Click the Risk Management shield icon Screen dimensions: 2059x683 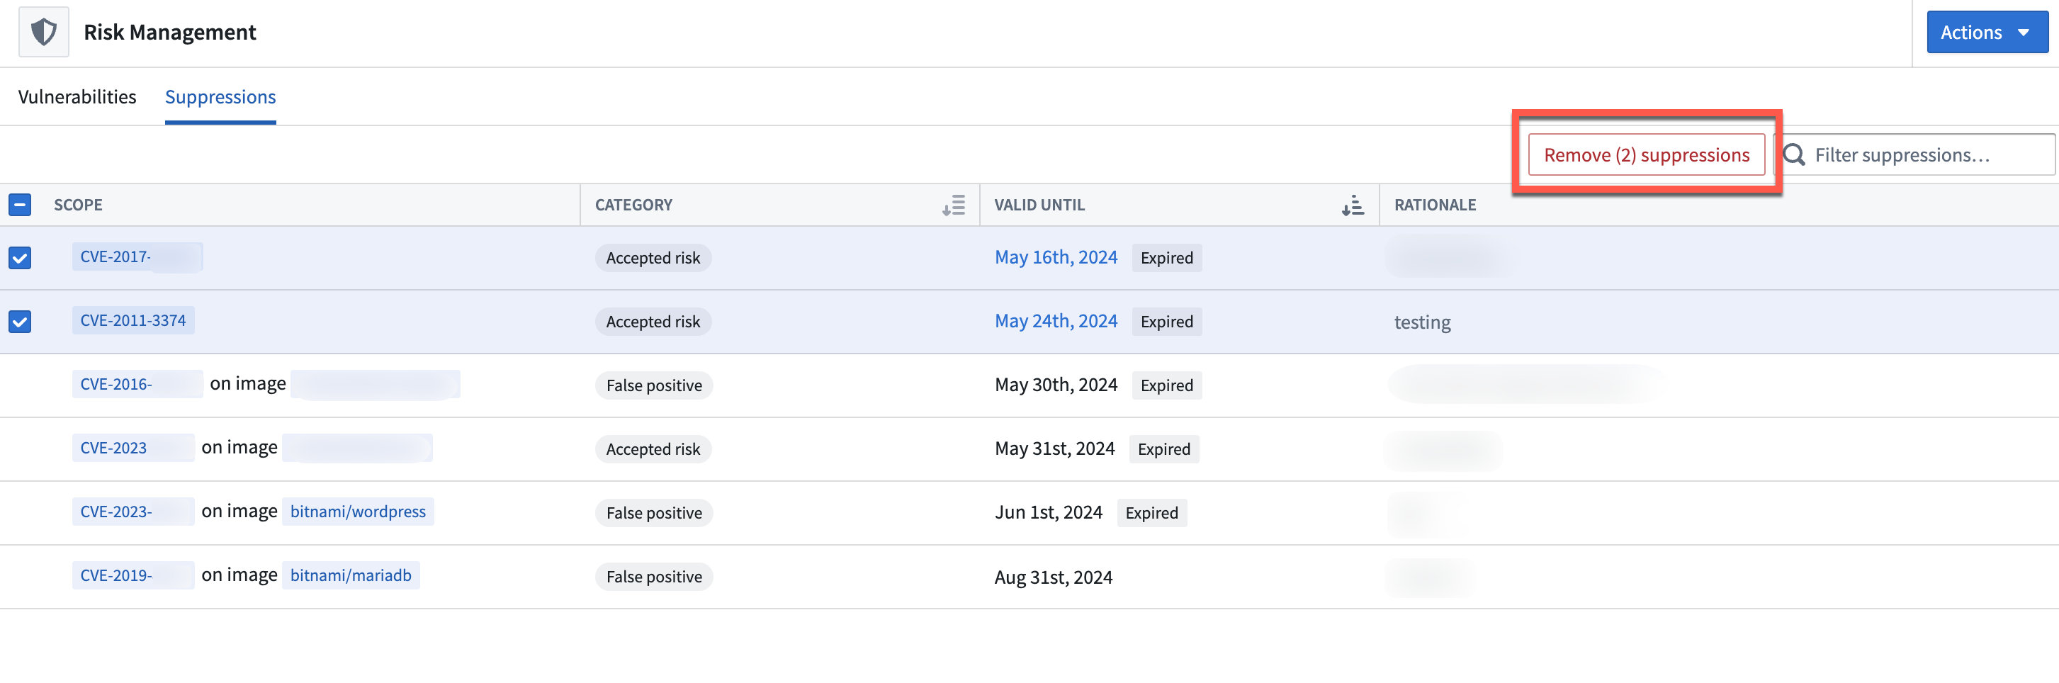point(44,32)
